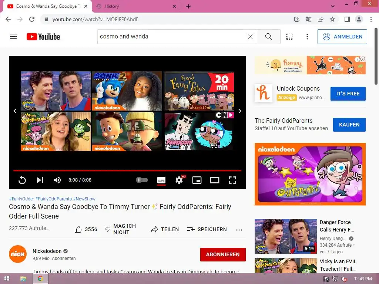
Task: Go to YouTube home via logo
Action: tap(43, 37)
